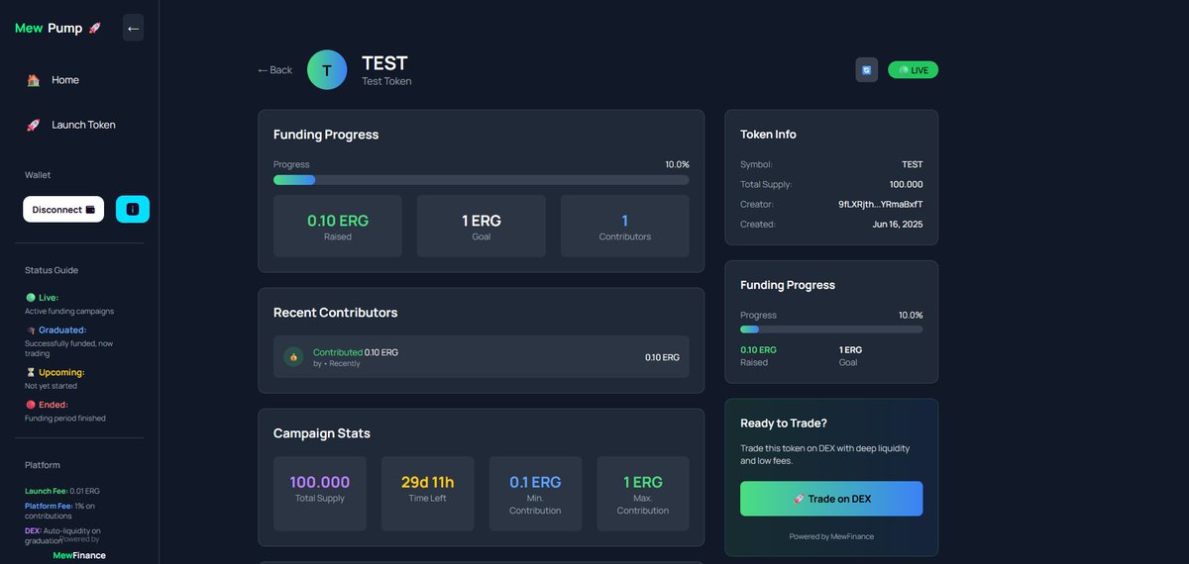Screen dimensions: 1189x564
Task: Click the Trade on DEX button
Action: 831,499
